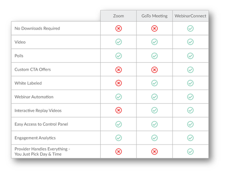Image resolution: width=227 pixels, height=176 pixels.
Task: Click Zoom's red X for No Downloads Required
Action: click(119, 28)
